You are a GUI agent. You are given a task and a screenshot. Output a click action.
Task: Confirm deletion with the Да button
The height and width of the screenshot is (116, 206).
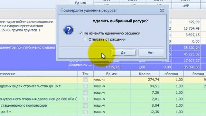click(124, 53)
